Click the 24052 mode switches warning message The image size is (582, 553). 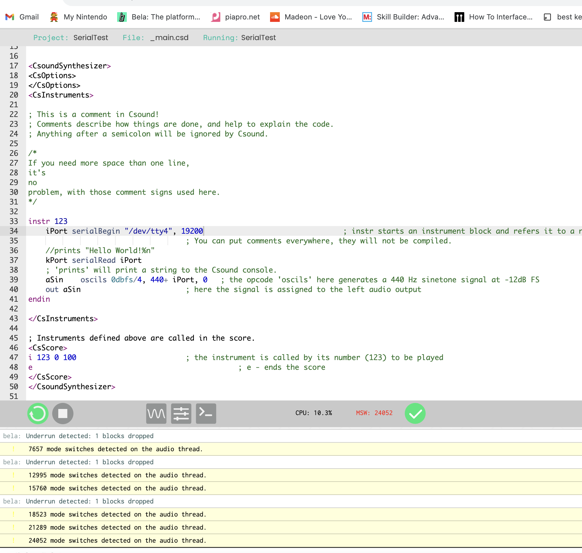[117, 541]
